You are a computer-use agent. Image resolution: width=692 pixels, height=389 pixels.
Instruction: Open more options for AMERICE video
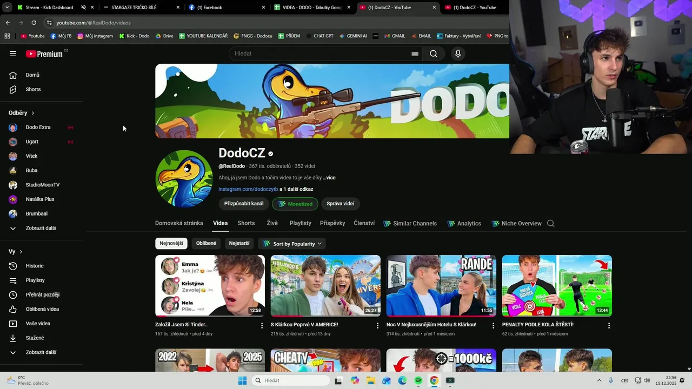click(378, 326)
